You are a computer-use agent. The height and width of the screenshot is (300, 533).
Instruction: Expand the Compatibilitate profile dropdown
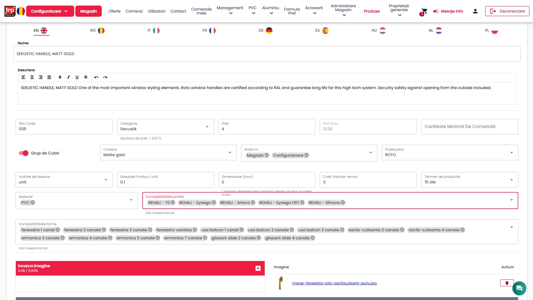511,200
